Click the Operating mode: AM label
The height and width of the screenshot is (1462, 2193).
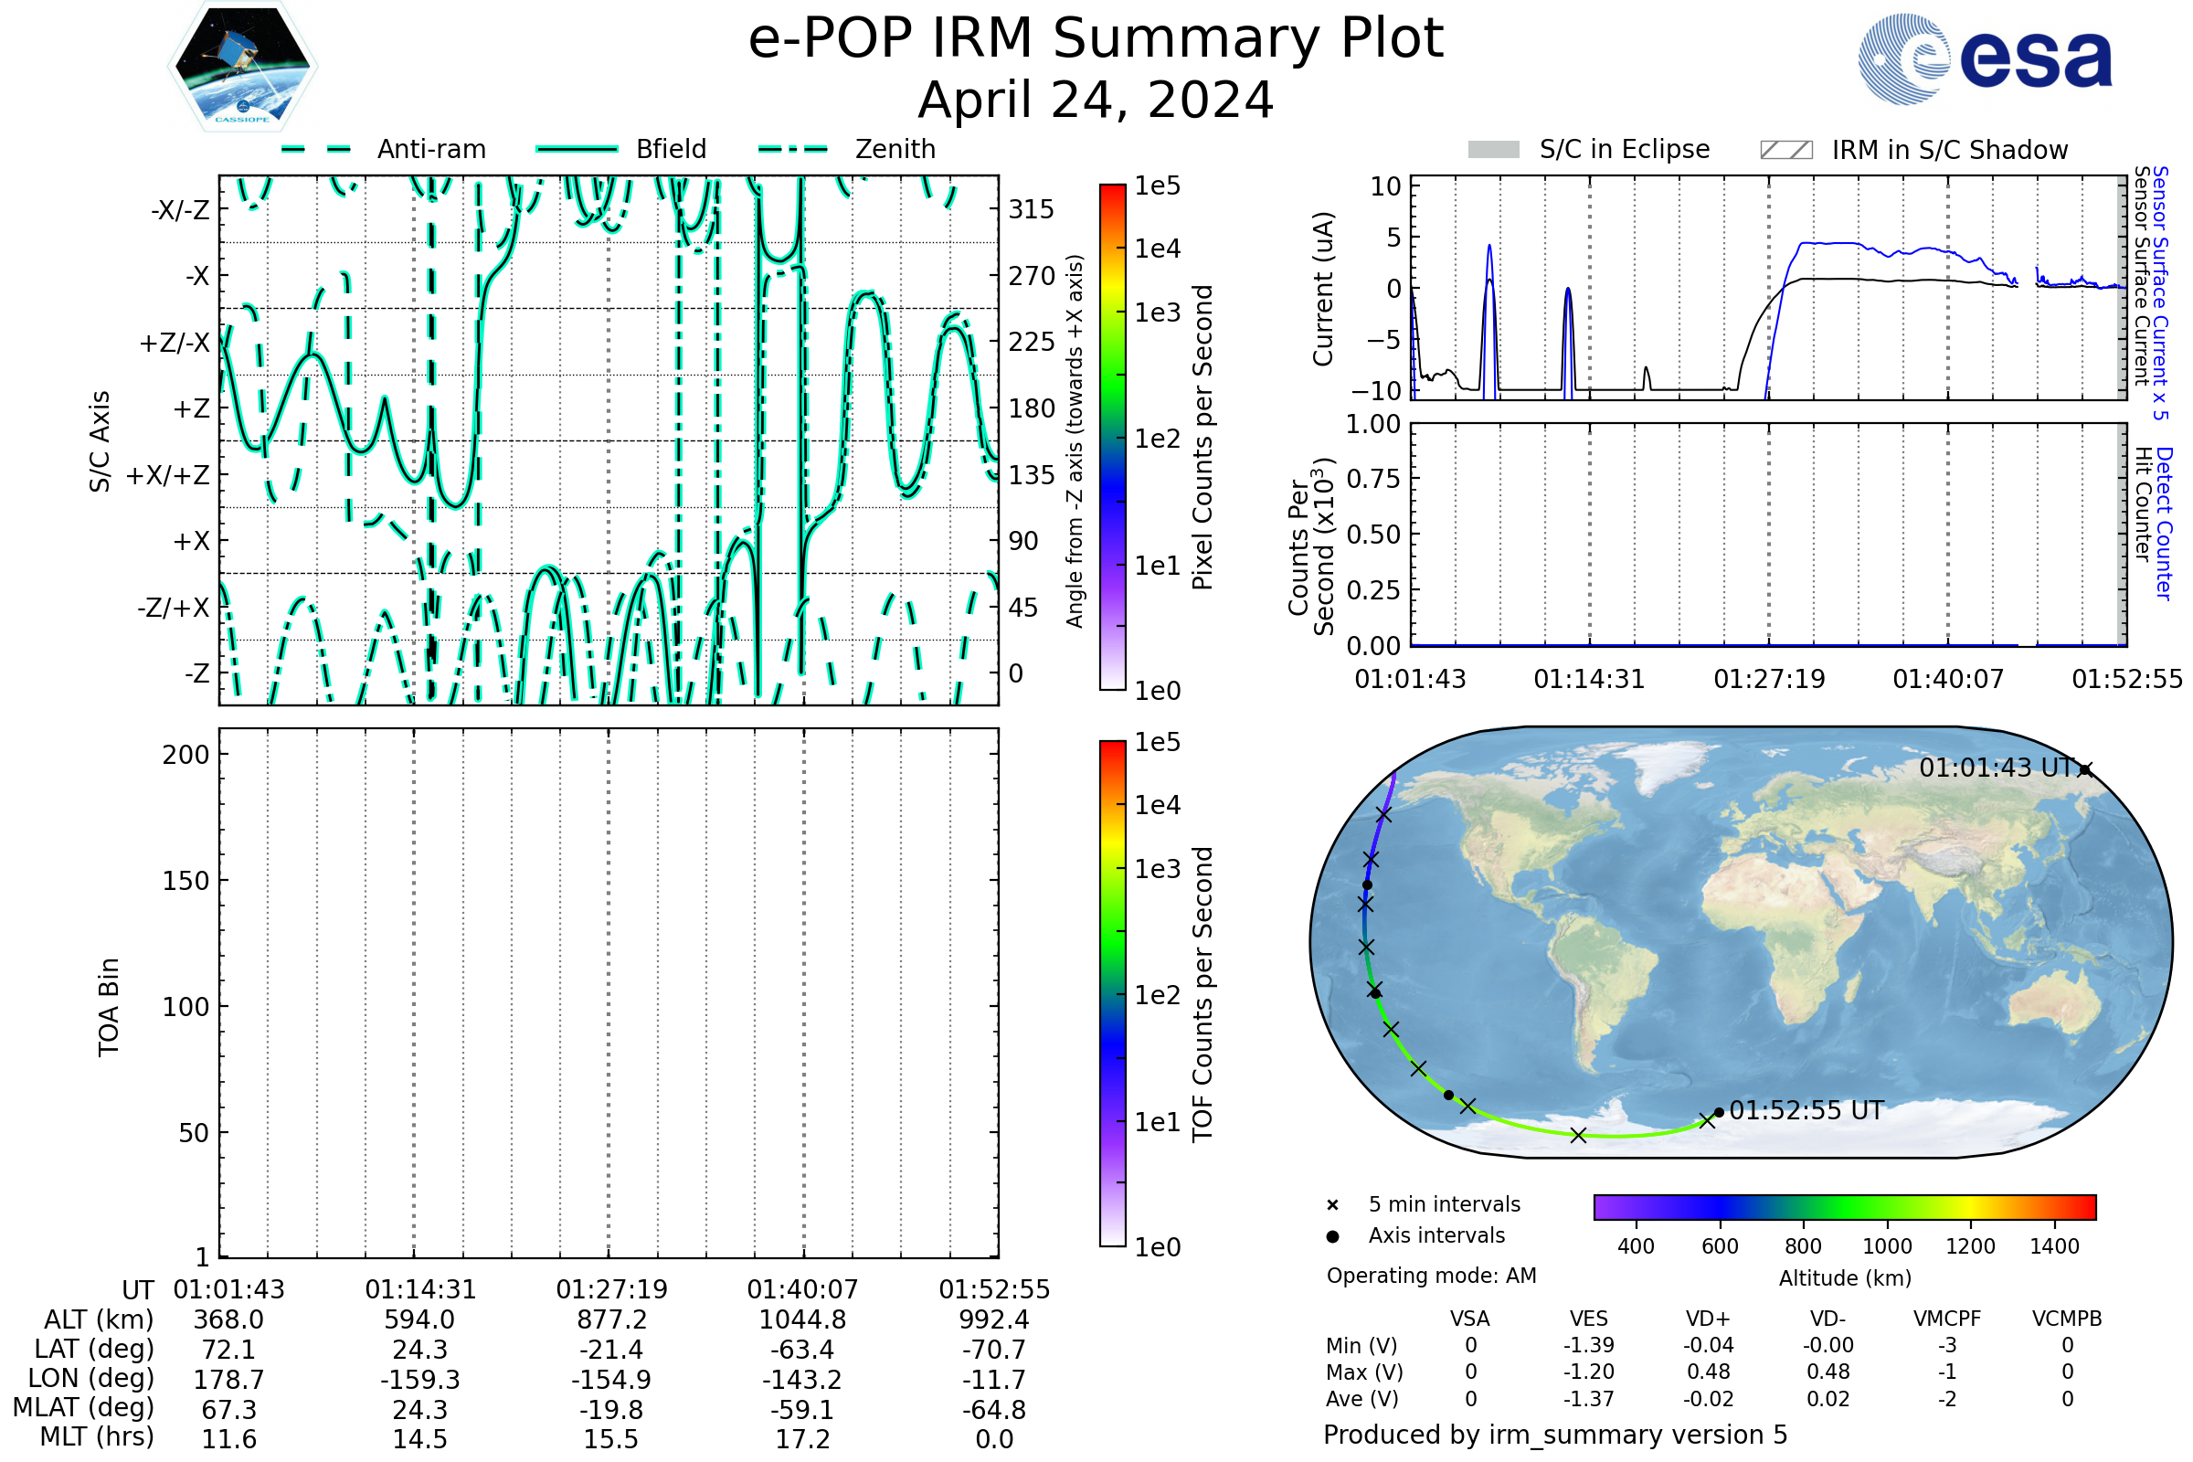click(1431, 1276)
